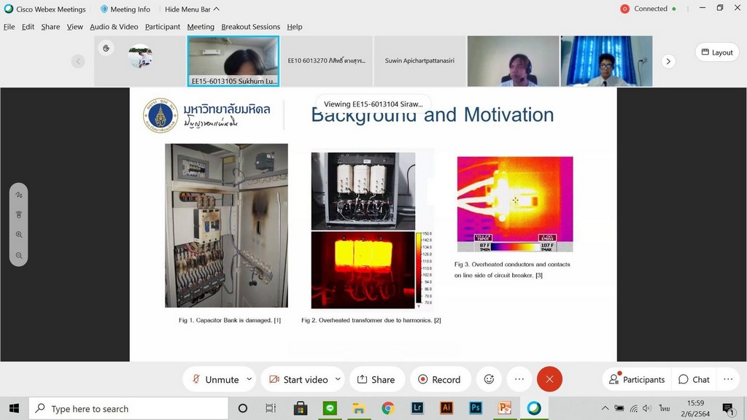Click the Share content button
This screenshot has height=420, width=747.
pyautogui.click(x=376, y=379)
